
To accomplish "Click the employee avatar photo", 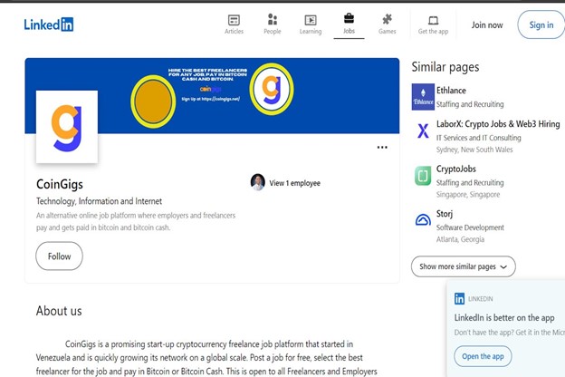I will (258, 182).
